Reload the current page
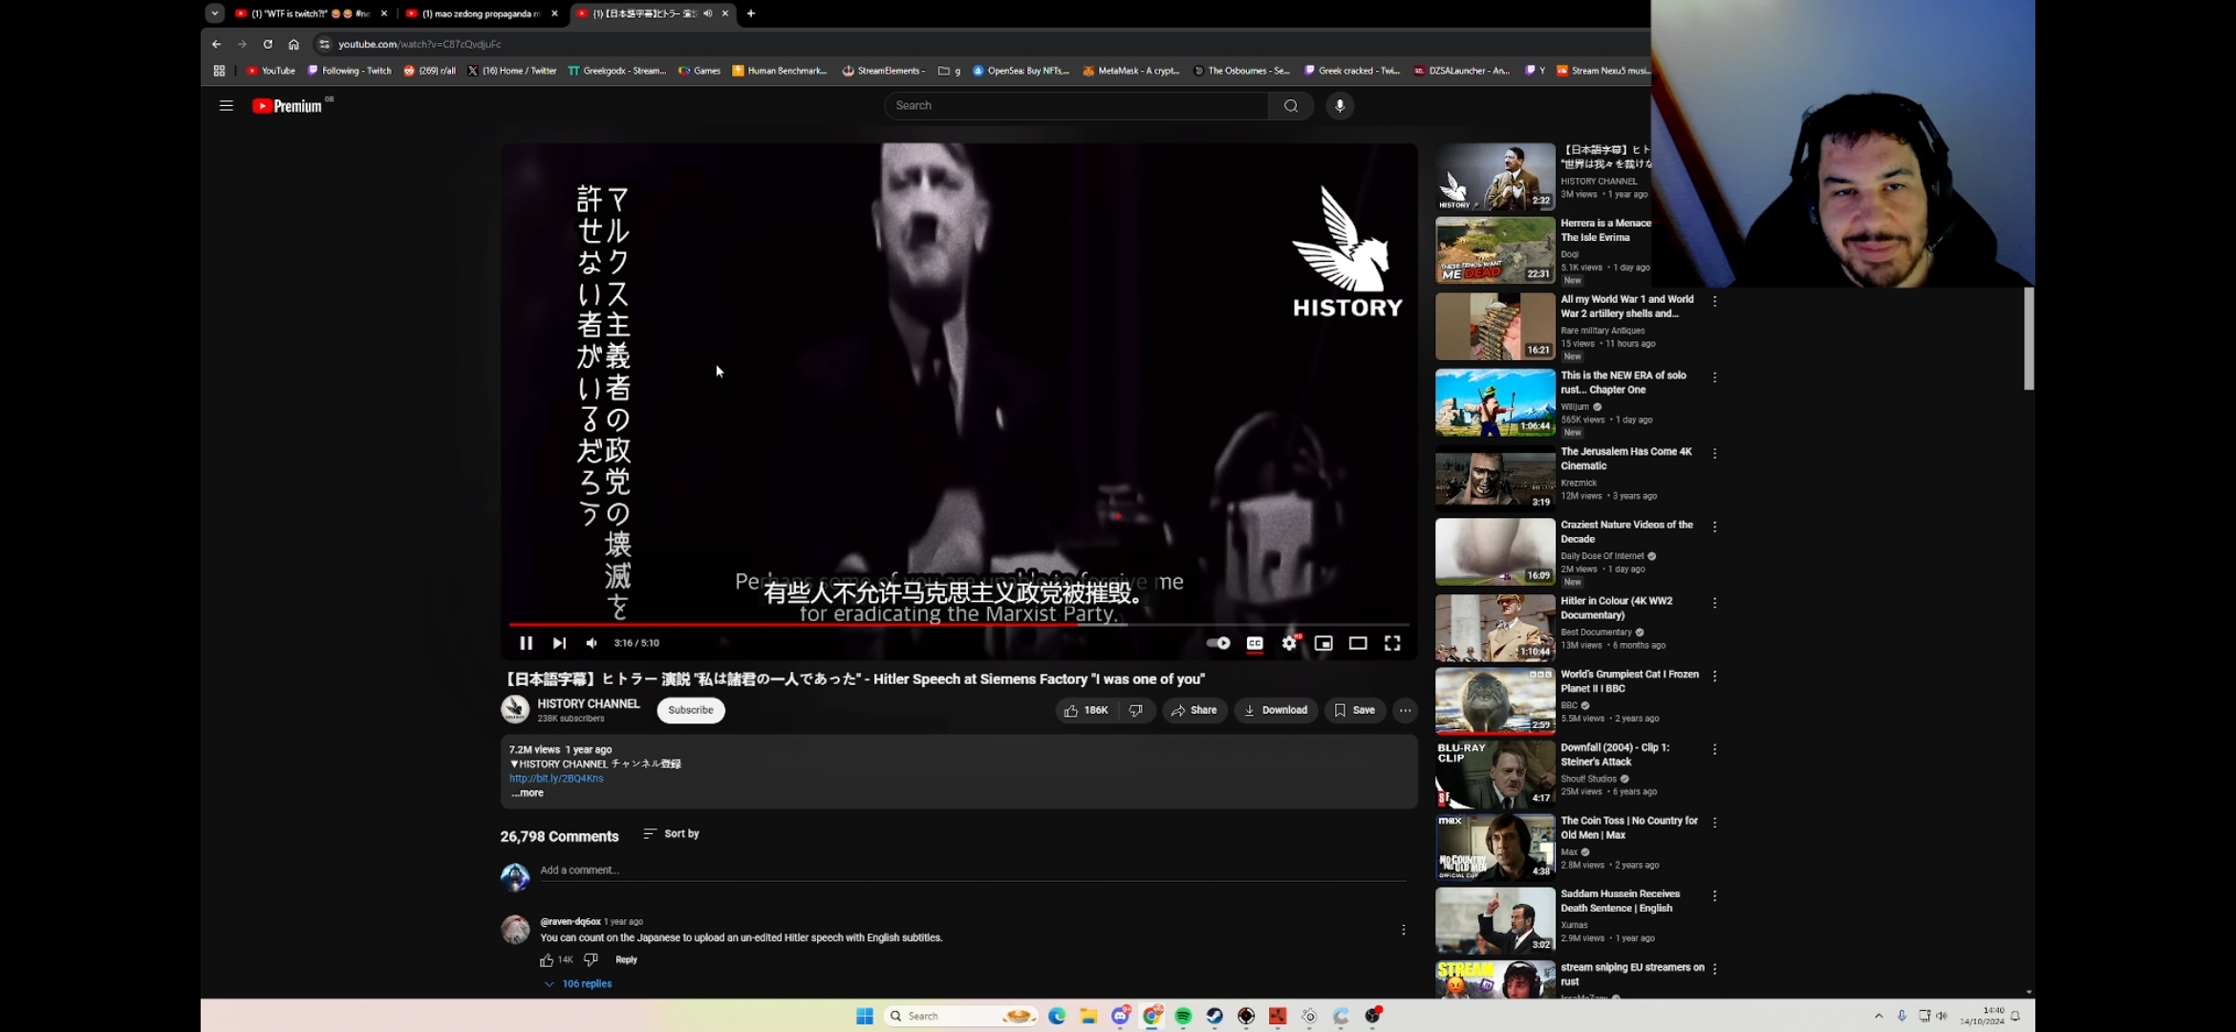Image resolution: width=2236 pixels, height=1032 pixels. (x=268, y=44)
